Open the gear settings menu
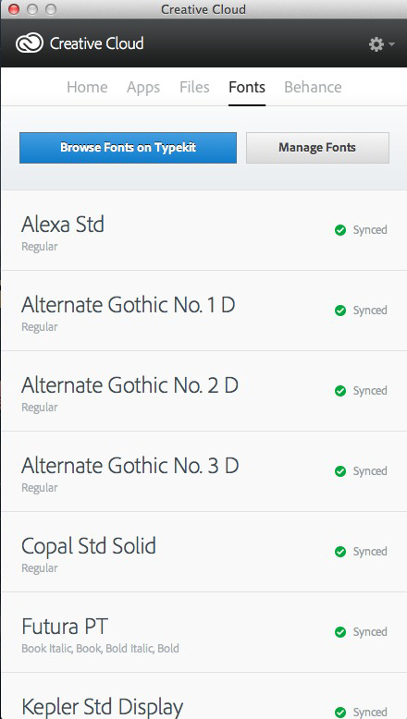This screenshot has width=407, height=719. coord(381,44)
